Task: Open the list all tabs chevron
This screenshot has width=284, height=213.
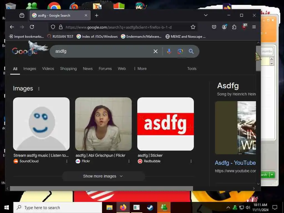Action: click(x=206, y=15)
